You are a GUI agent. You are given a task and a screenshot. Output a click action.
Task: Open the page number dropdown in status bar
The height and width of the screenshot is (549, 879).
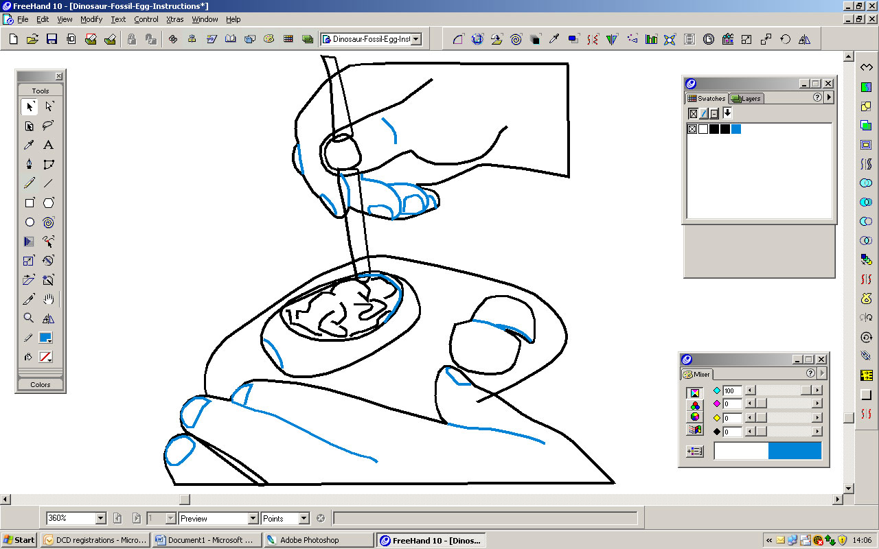pos(171,519)
